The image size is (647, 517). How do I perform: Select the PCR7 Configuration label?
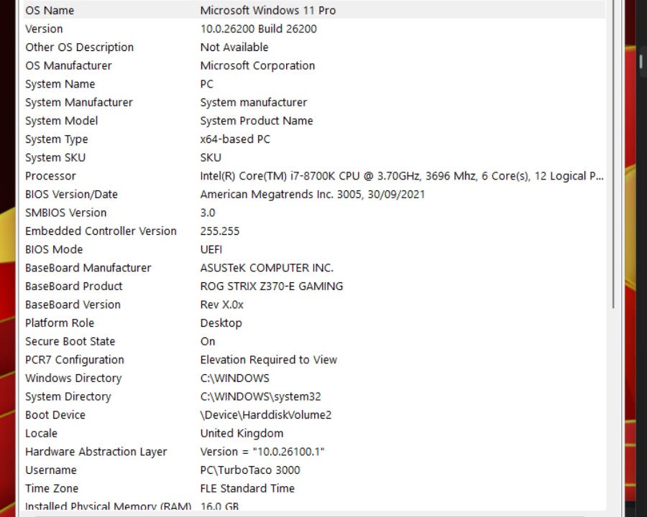(74, 360)
